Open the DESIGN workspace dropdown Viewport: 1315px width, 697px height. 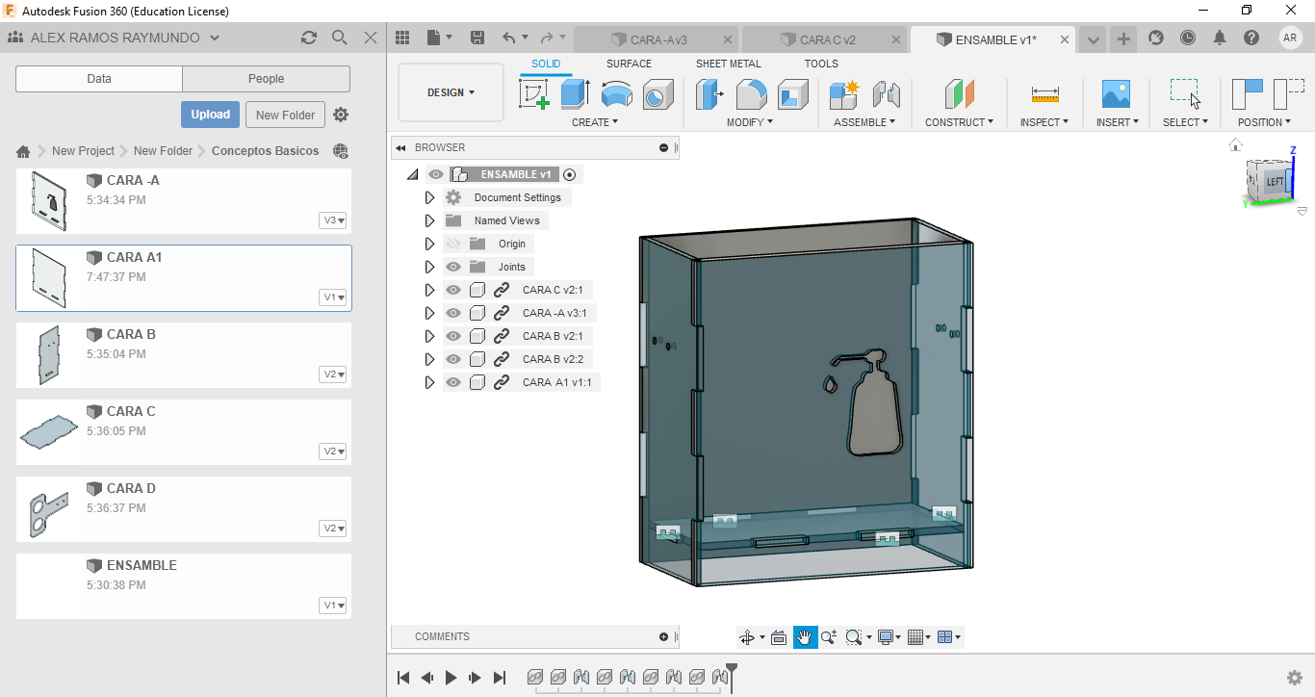pos(451,92)
